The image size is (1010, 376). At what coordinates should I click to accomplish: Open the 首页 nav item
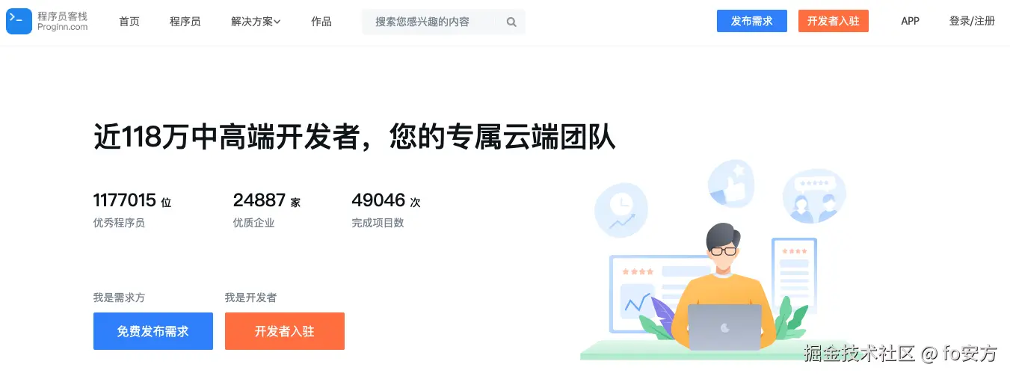pyautogui.click(x=129, y=22)
